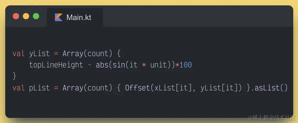Click the watermark text at bottom right

coord(272,118)
